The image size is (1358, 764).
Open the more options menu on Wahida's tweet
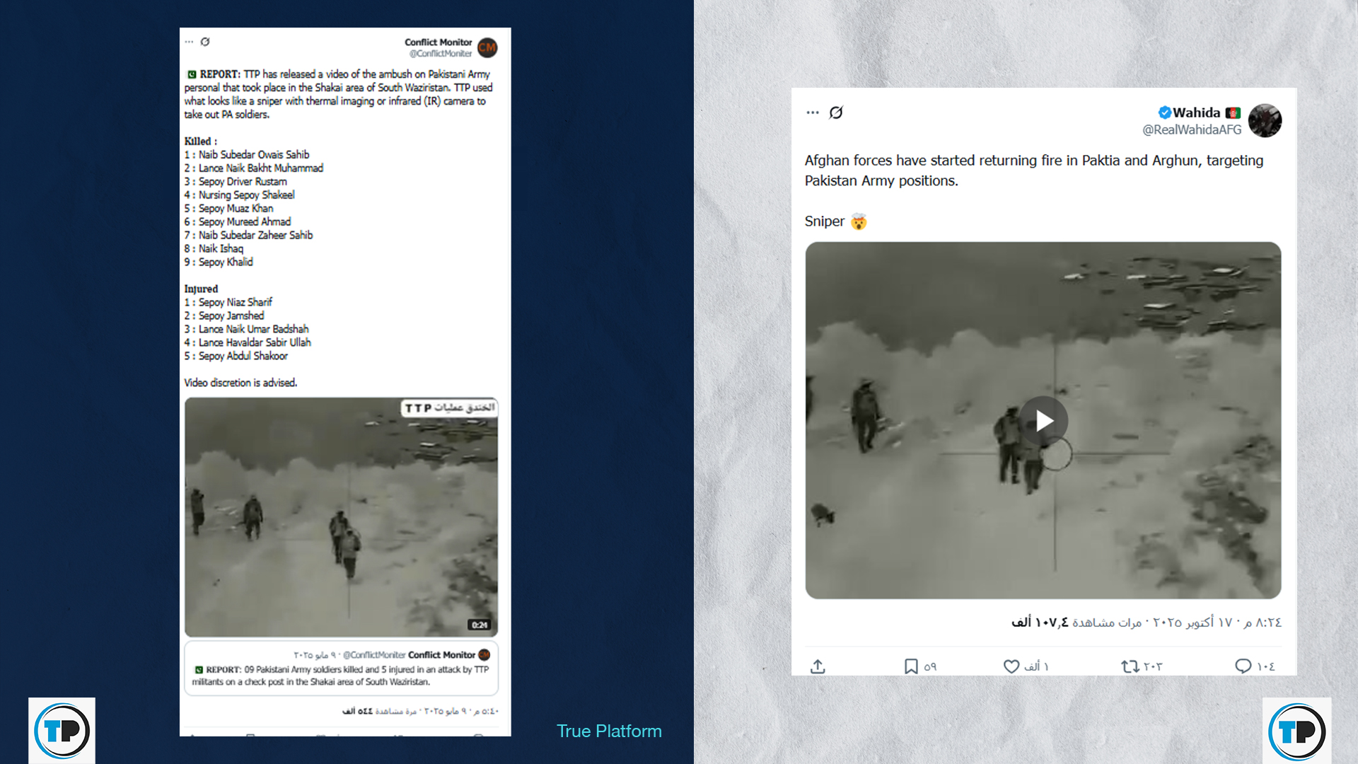tap(812, 112)
